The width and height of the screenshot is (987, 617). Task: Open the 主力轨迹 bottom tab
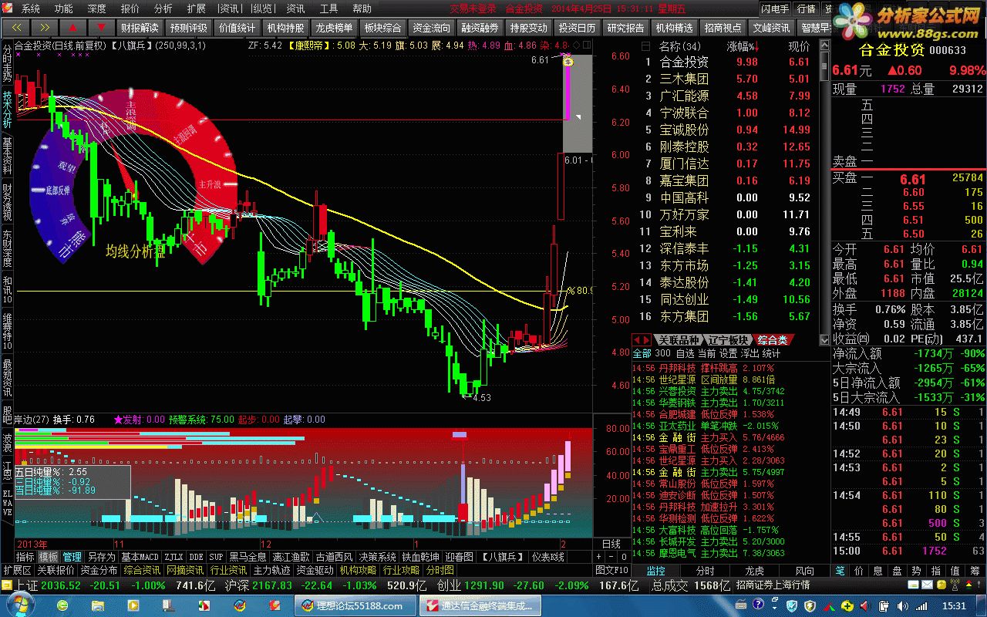272,570
